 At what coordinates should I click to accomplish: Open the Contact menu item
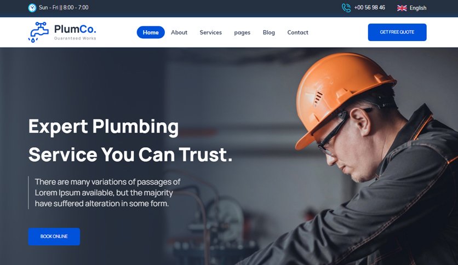tap(297, 32)
